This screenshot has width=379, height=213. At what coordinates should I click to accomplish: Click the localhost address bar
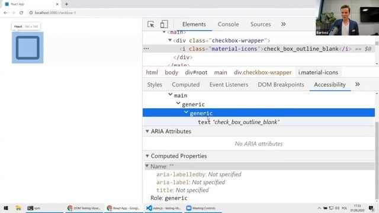169,12
